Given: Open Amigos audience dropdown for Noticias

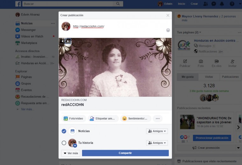Looking at the screenshot, I should (x=157, y=131).
